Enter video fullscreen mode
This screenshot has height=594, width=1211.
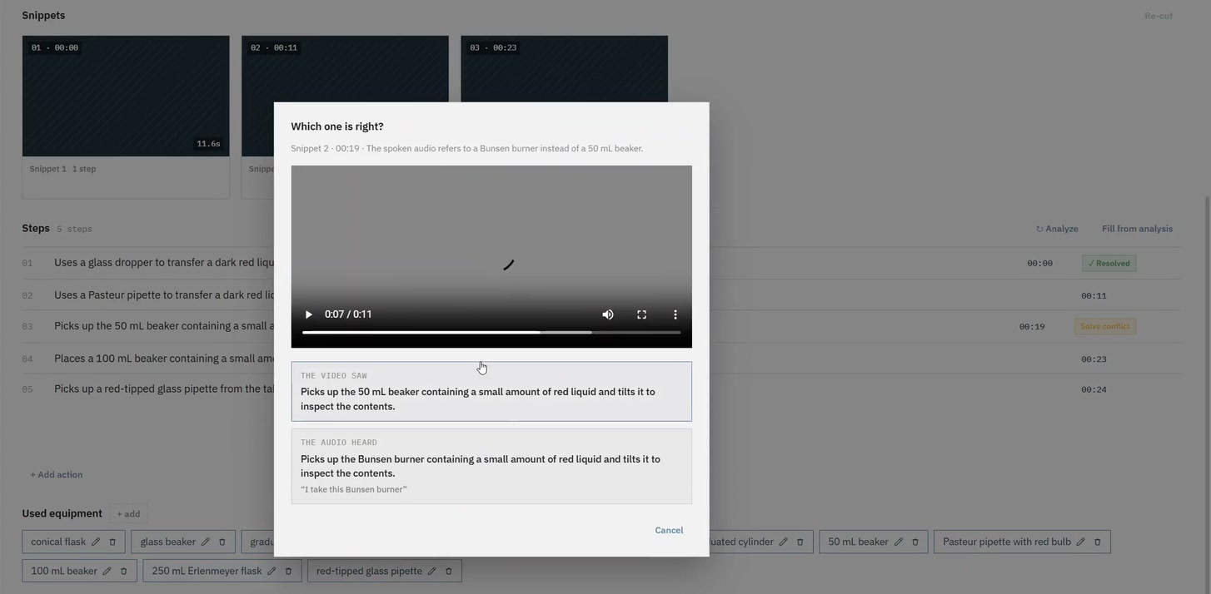(641, 314)
